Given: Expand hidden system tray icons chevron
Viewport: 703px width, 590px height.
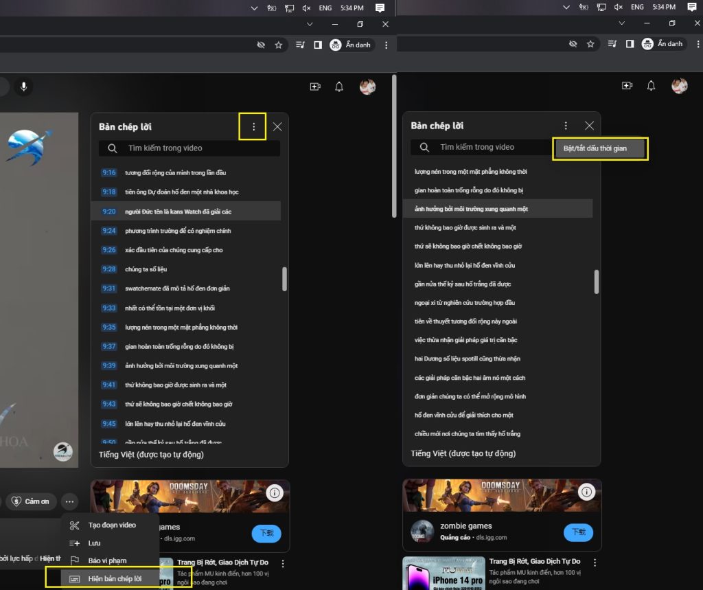Looking at the screenshot, I should [x=253, y=8].
